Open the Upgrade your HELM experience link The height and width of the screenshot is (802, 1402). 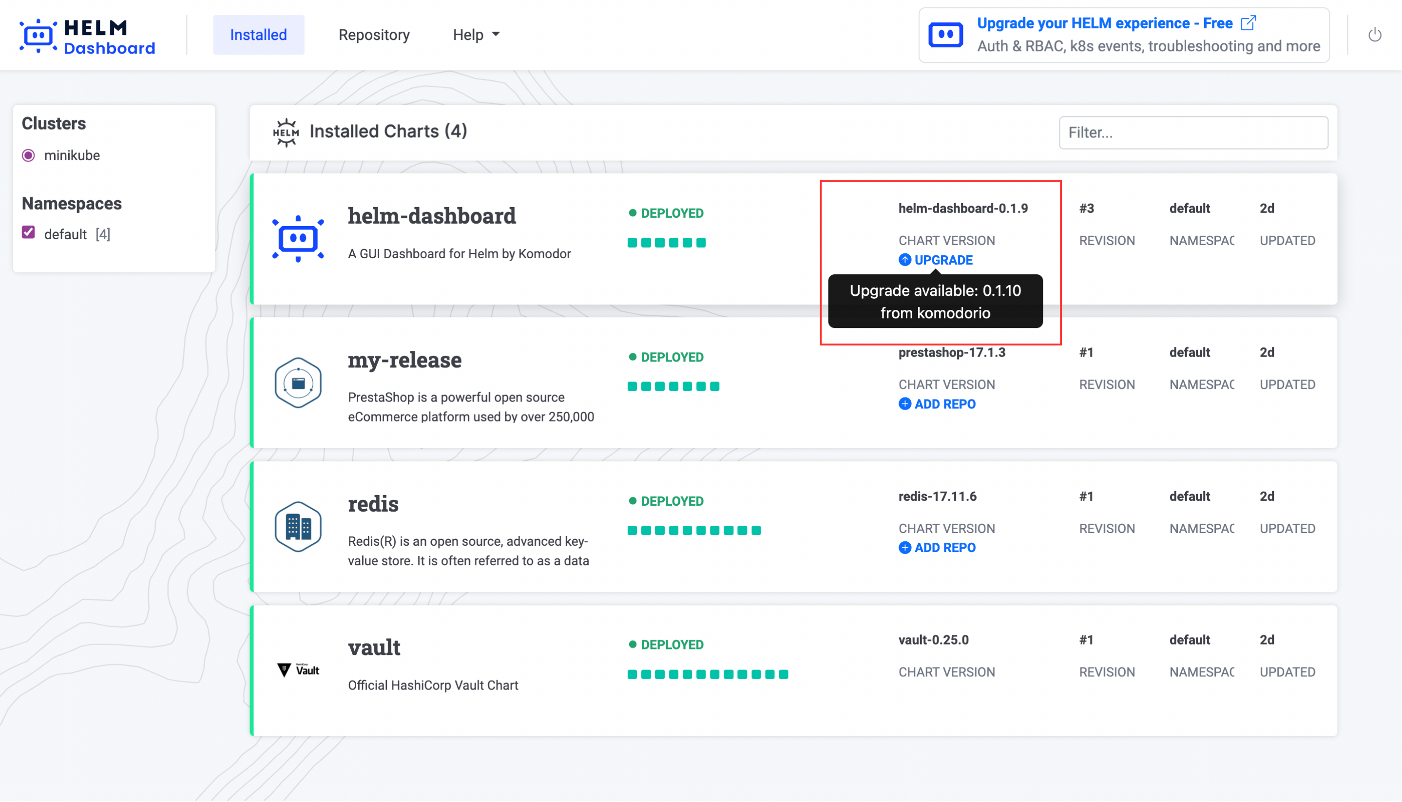pos(1105,23)
